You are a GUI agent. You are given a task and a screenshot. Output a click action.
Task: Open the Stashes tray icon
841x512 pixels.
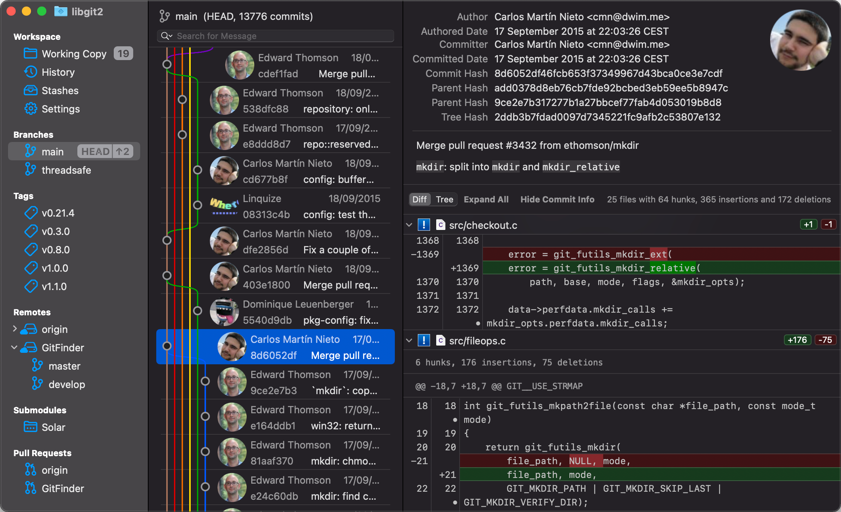[x=30, y=90]
